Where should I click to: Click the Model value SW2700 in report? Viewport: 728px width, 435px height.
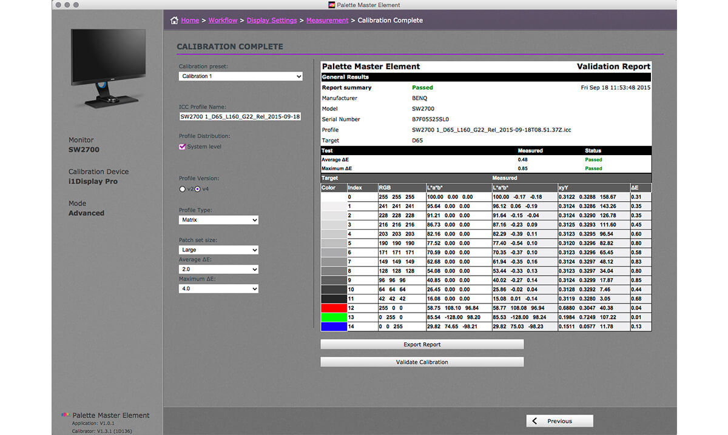point(423,108)
